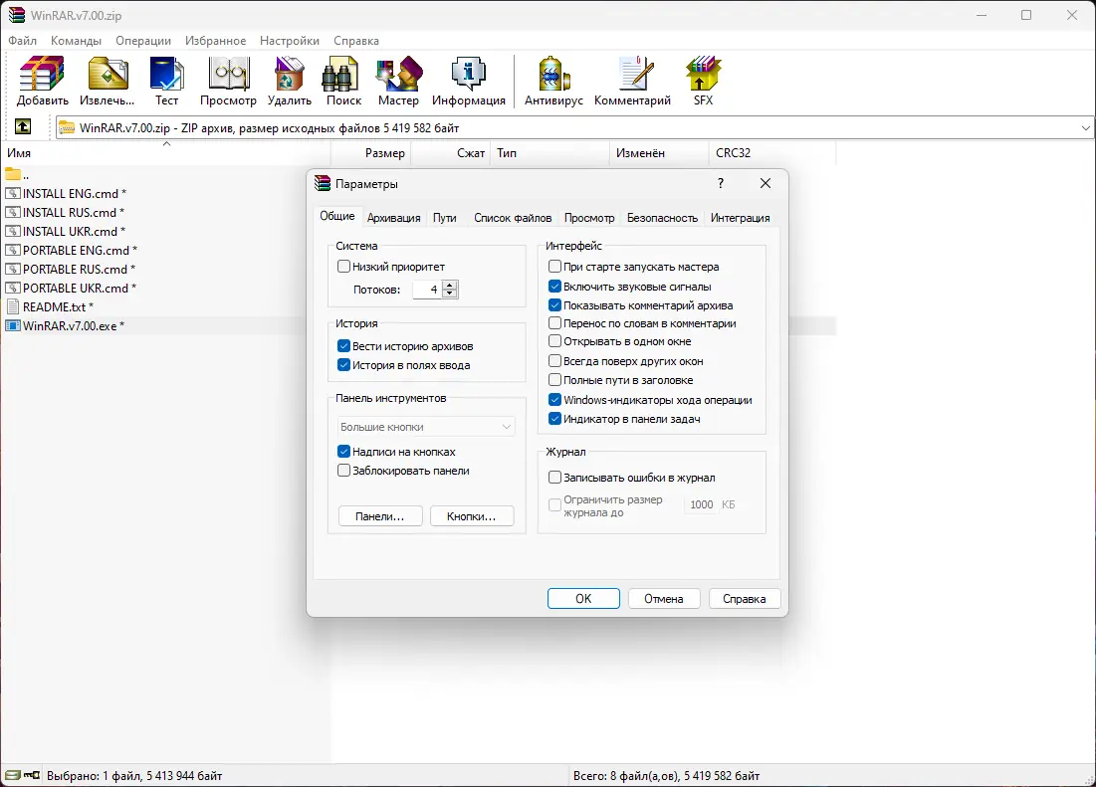Uncheck Вести историю архивов
This screenshot has height=787, width=1096.
click(343, 345)
